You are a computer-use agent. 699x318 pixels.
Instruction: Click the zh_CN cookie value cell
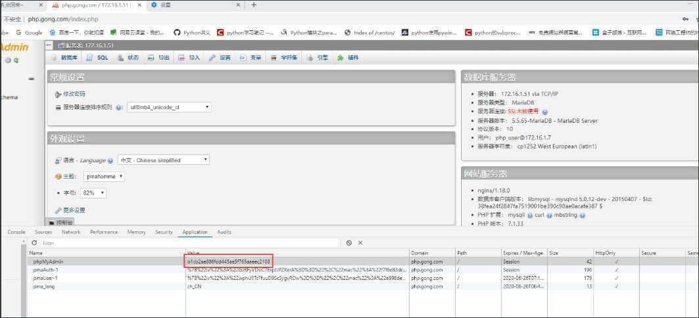pyautogui.click(x=297, y=286)
